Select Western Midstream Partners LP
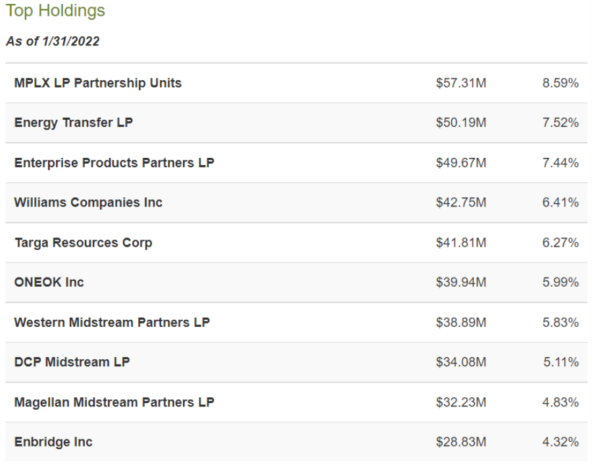The width and height of the screenshot is (592, 467). (112, 322)
